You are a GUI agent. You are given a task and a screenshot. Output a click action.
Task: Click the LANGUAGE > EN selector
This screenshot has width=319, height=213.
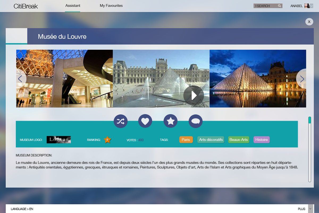point(22,209)
